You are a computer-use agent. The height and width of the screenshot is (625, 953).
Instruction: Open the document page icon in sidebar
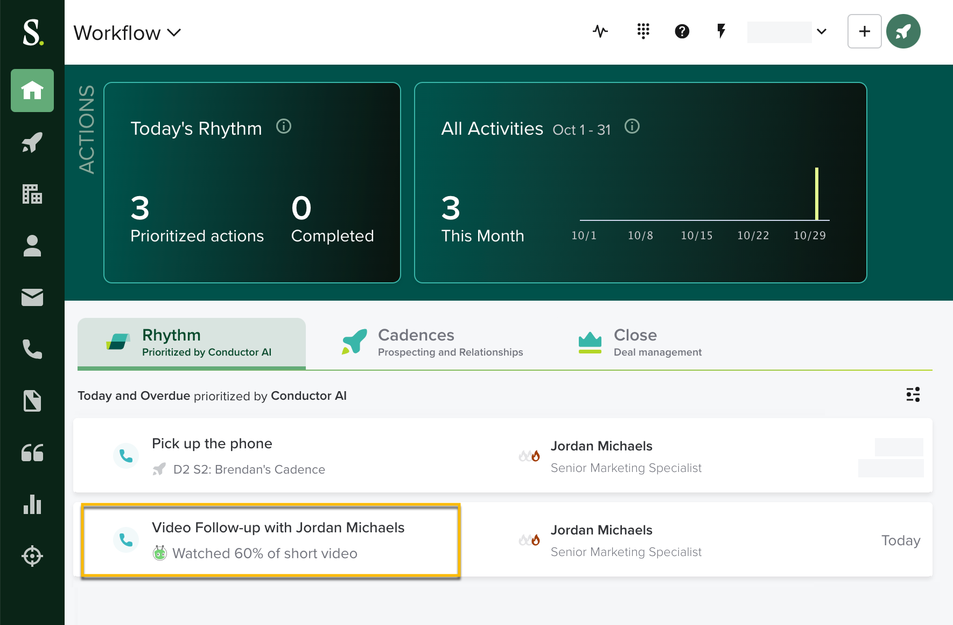point(32,401)
